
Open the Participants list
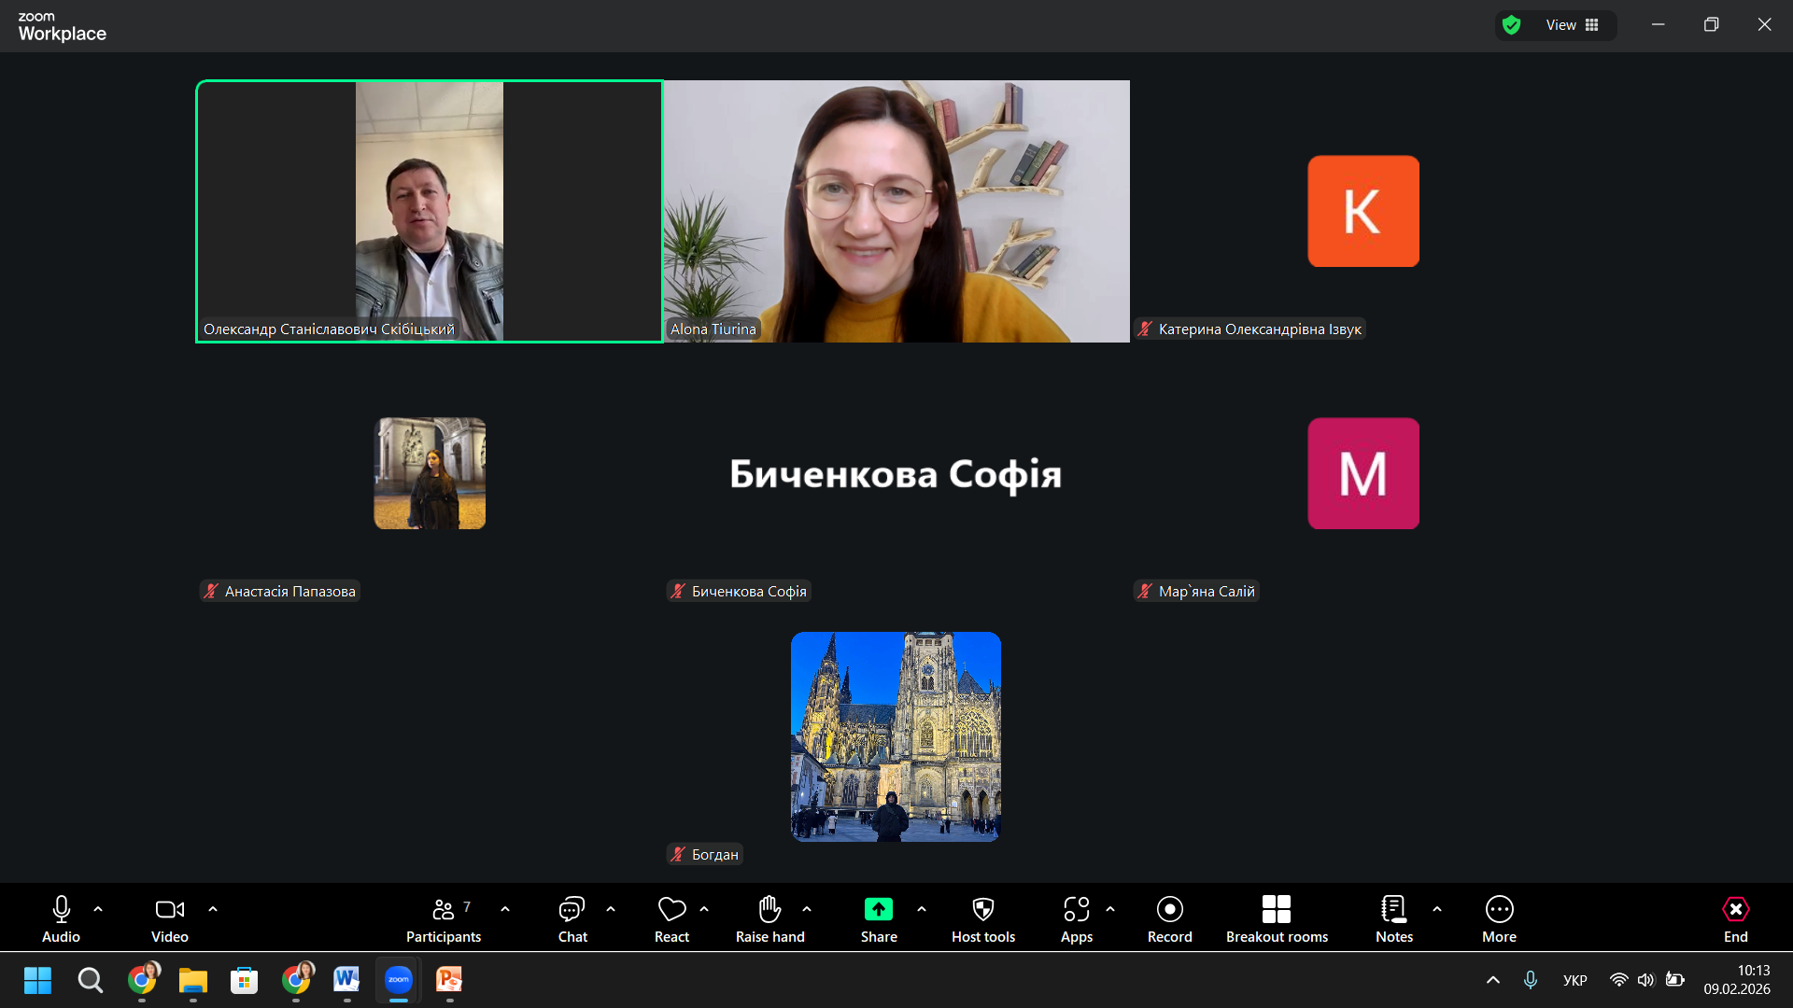pyautogui.click(x=444, y=909)
